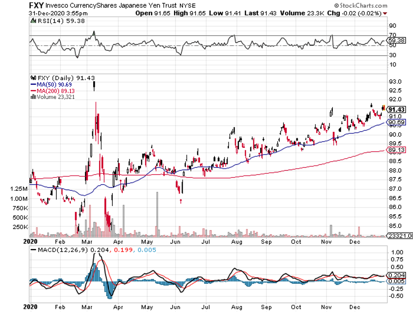Viewport: 413px width, 312px height.
Task: Select the MA(50) 90.69 legend
Action: point(51,84)
